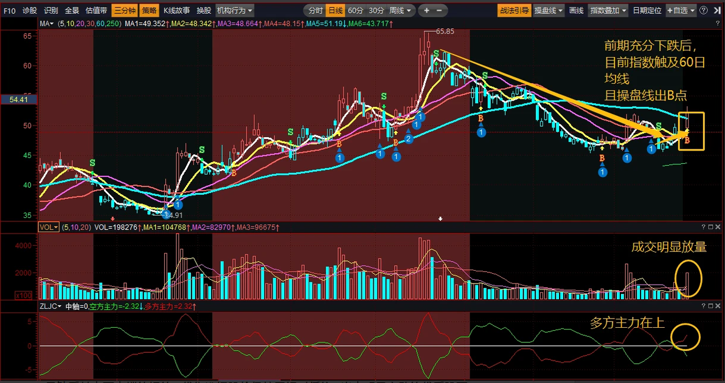
Task: Click the blue circle marker numbered 2
Action: coord(408,138)
